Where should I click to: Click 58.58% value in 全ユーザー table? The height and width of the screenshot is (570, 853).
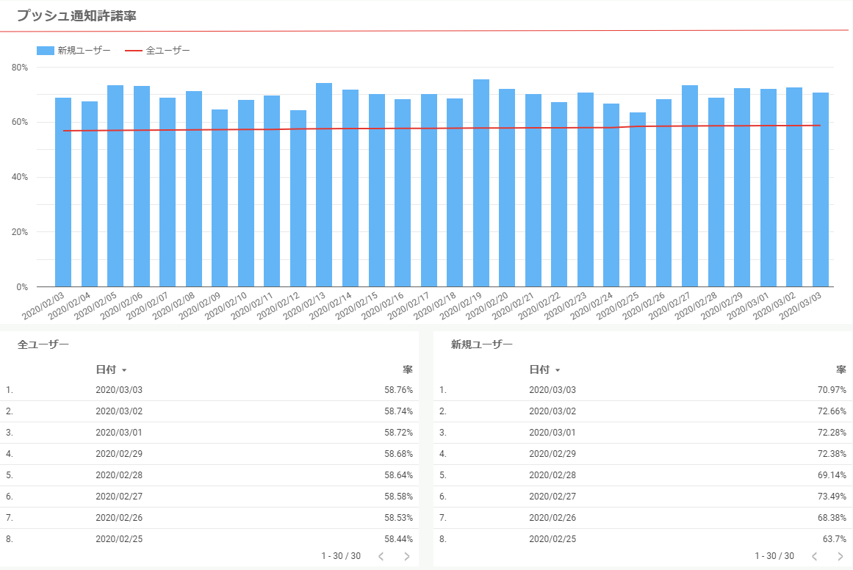click(x=399, y=496)
